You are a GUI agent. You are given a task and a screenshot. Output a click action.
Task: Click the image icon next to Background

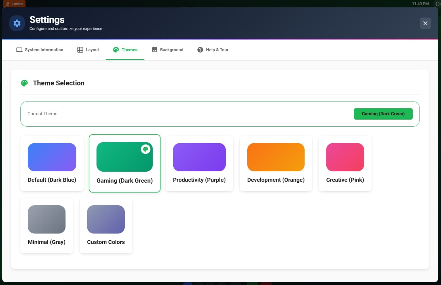154,49
